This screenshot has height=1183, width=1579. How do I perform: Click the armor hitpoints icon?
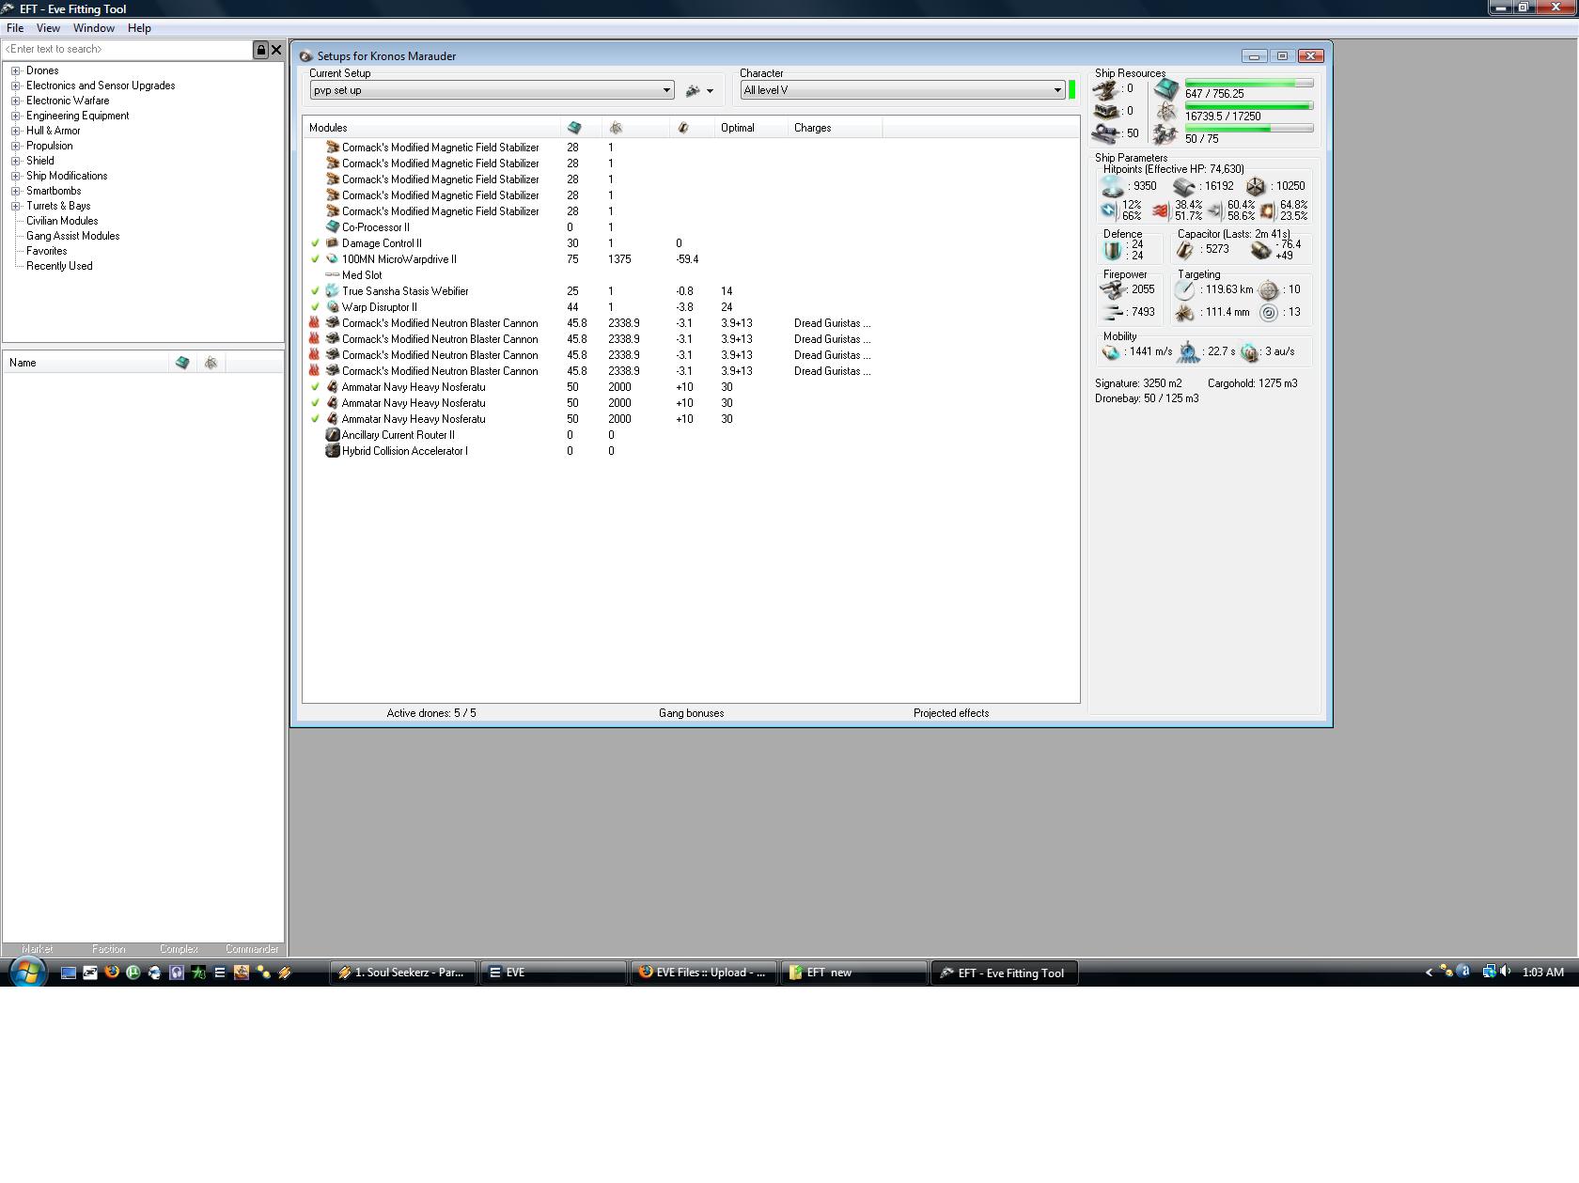(x=1184, y=187)
